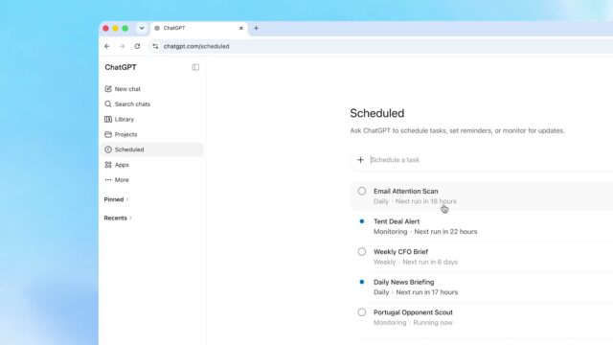Click the Recents section label
This screenshot has height=345, width=613.
[115, 218]
